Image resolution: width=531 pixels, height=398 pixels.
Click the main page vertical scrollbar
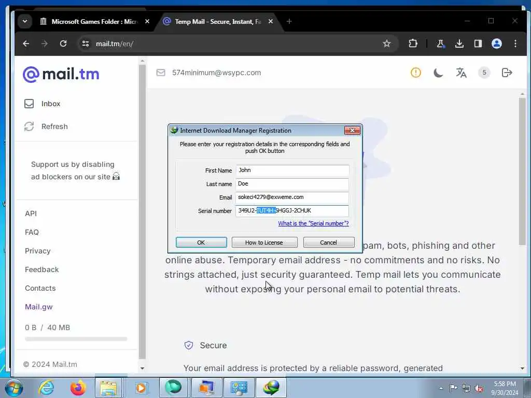pos(522,171)
